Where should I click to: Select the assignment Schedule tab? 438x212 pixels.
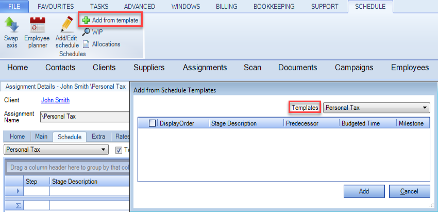pyautogui.click(x=70, y=137)
